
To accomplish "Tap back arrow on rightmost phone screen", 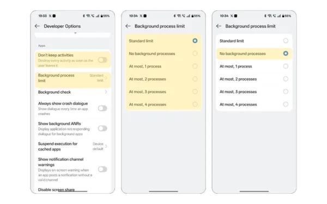I will click(x=219, y=26).
